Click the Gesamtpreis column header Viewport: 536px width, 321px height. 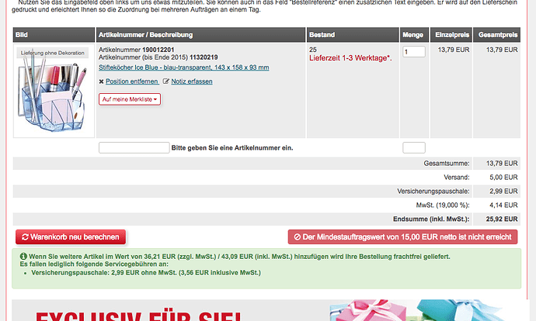(498, 36)
